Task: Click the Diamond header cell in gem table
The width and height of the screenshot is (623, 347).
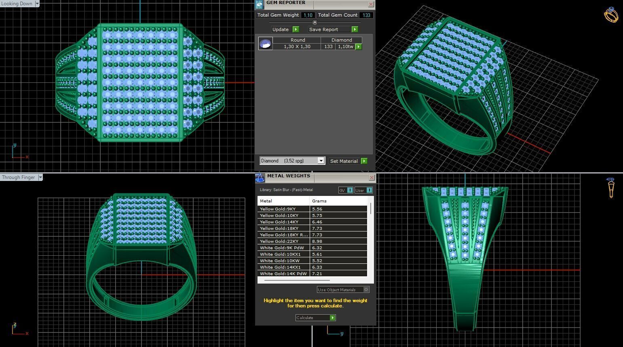Action: (342, 40)
